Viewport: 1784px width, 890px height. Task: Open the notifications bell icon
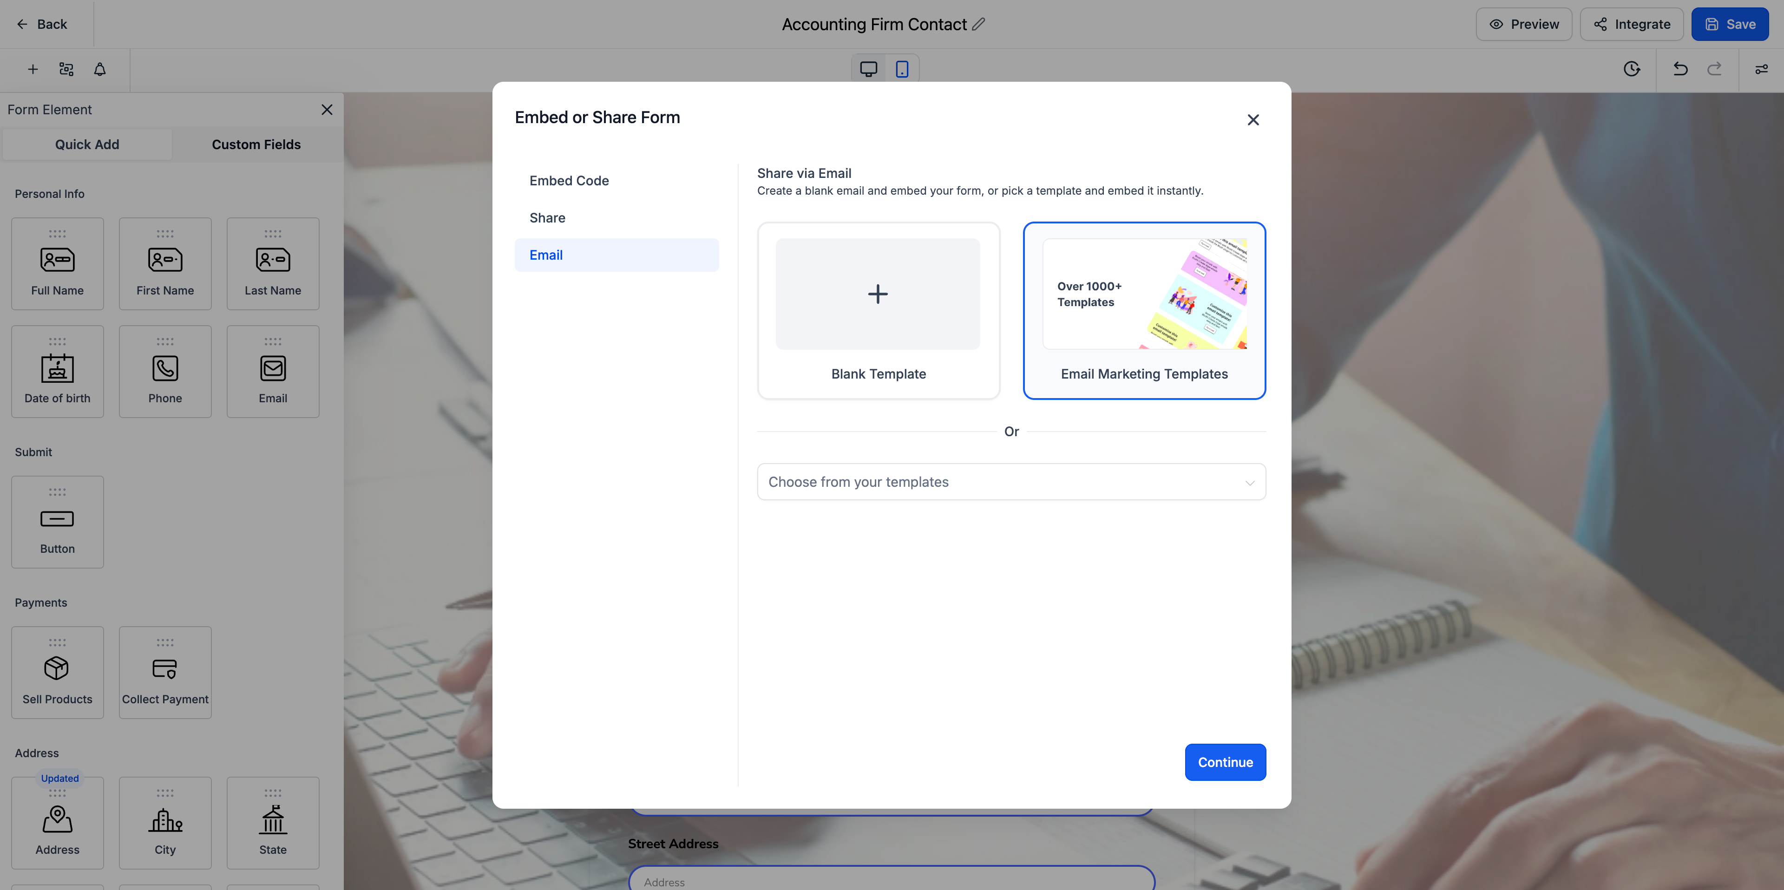(100, 69)
